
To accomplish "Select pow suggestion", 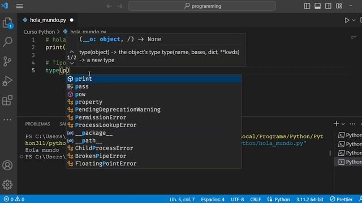I will 154,94.
